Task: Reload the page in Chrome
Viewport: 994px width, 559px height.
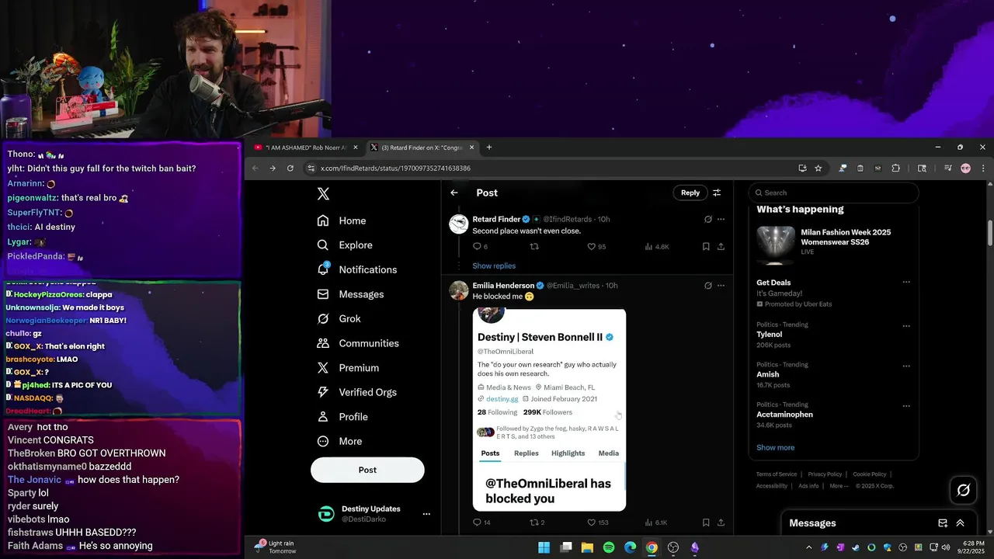Action: coord(290,168)
